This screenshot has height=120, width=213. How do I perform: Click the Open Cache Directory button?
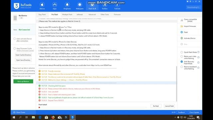pos(23,55)
